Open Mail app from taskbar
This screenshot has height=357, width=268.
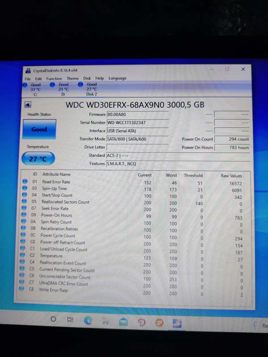pyautogui.click(x=123, y=322)
